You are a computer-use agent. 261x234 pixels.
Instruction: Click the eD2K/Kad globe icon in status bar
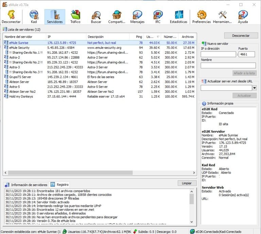point(192,231)
